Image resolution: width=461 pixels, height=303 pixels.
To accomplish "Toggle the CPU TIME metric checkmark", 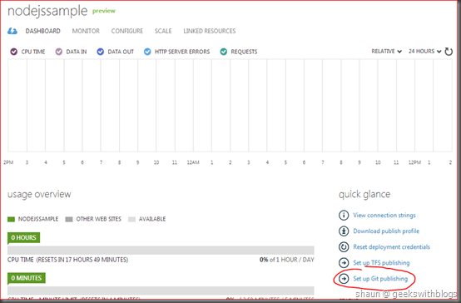I will click(14, 52).
